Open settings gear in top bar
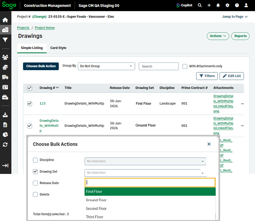This screenshot has height=221, width=255. 227,5
